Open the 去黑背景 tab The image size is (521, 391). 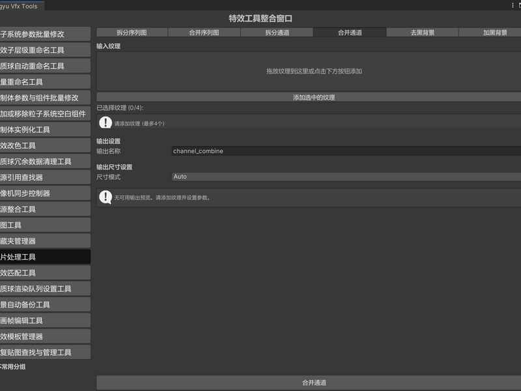point(422,32)
